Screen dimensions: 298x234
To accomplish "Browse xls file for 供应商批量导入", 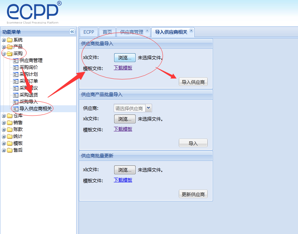I will pos(125,57).
